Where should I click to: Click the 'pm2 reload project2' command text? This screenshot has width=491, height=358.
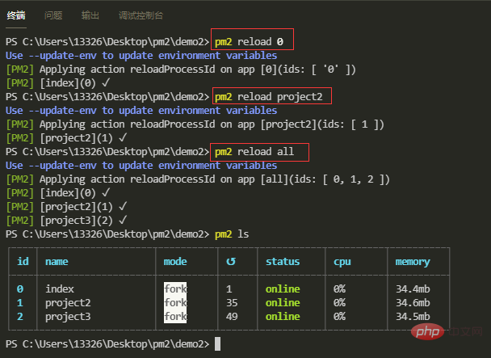268,96
